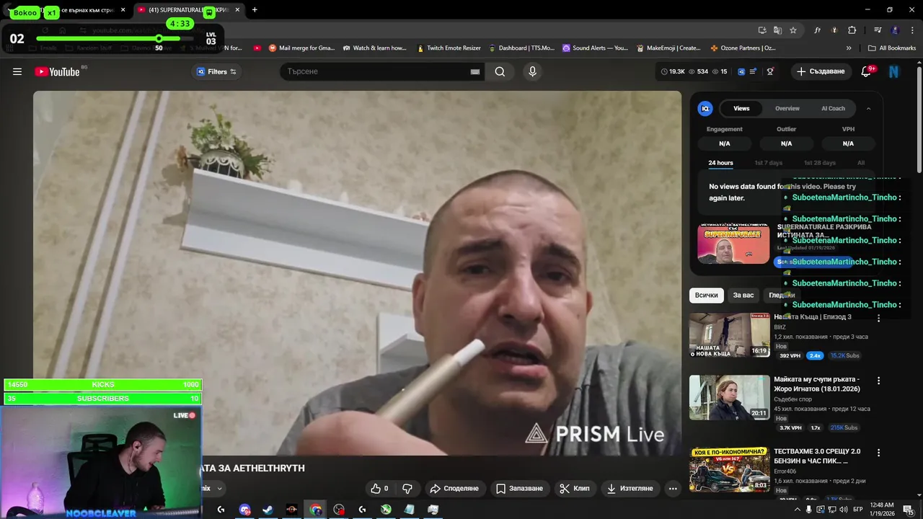Viewport: 923px width, 519px height.
Task: Open media control icon in Chrome toolbar
Action: click(878, 30)
